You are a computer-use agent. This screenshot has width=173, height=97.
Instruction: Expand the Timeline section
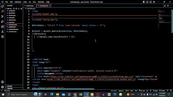coord(14,88)
